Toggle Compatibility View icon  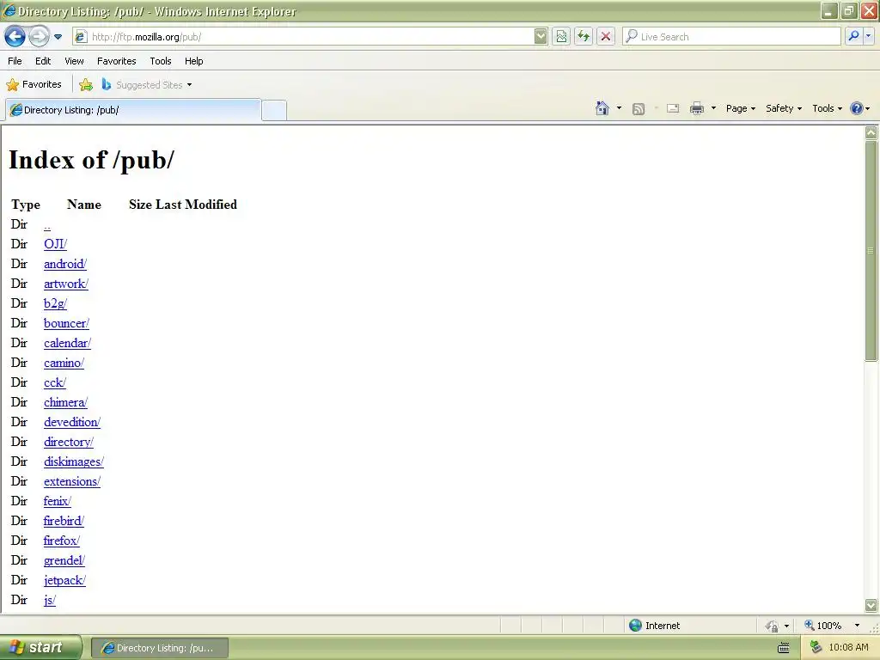click(x=560, y=37)
